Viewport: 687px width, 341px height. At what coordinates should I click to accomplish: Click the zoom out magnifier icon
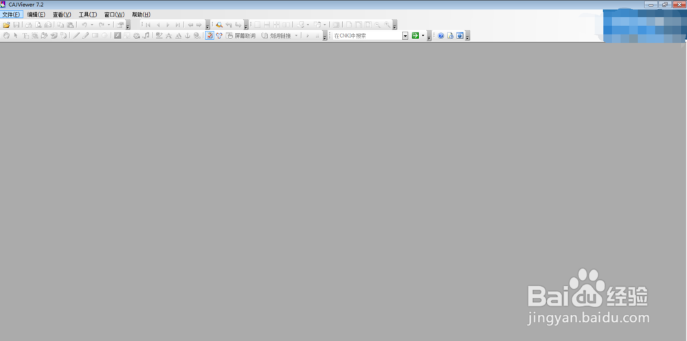pos(378,25)
